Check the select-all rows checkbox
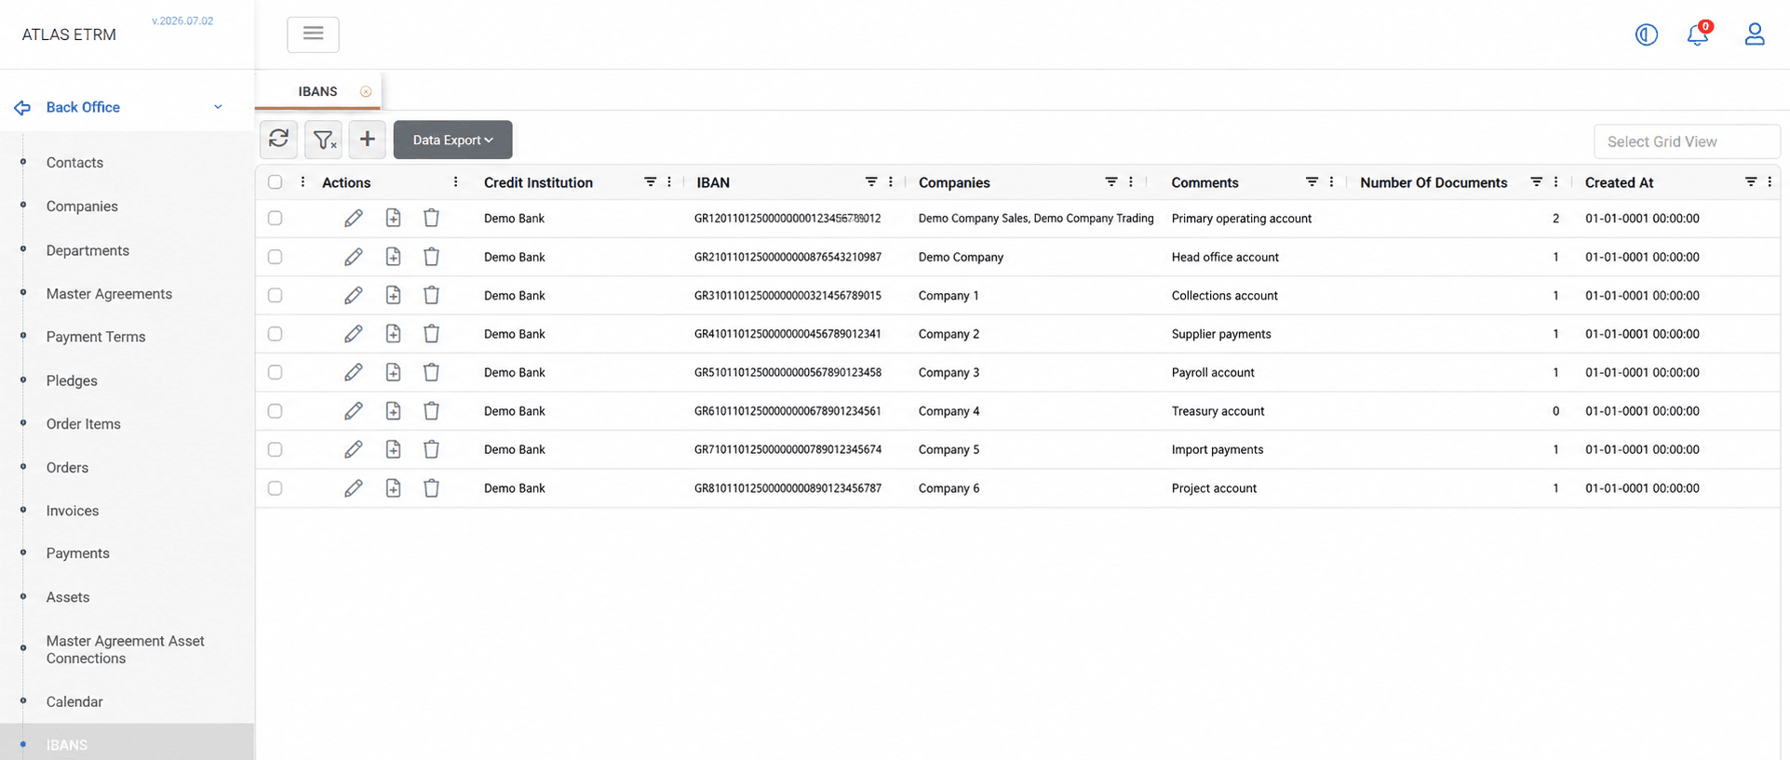This screenshot has height=760, width=1790. pyautogui.click(x=275, y=182)
